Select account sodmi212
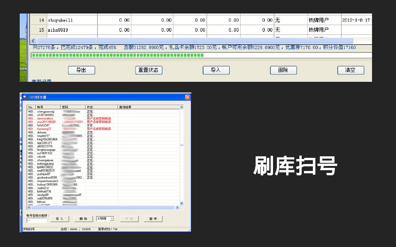The width and height of the screenshot is (396, 247). point(43,188)
